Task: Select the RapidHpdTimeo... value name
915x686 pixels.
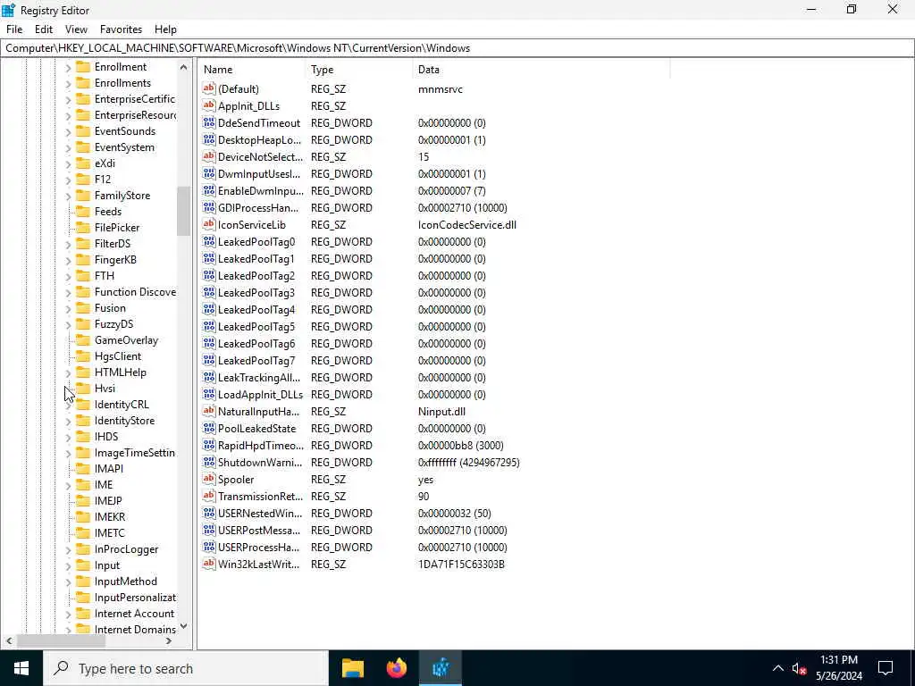Action: (x=260, y=445)
